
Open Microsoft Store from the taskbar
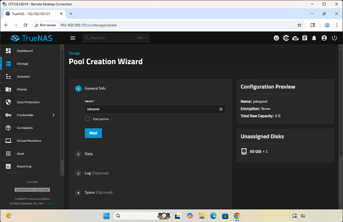225,216
